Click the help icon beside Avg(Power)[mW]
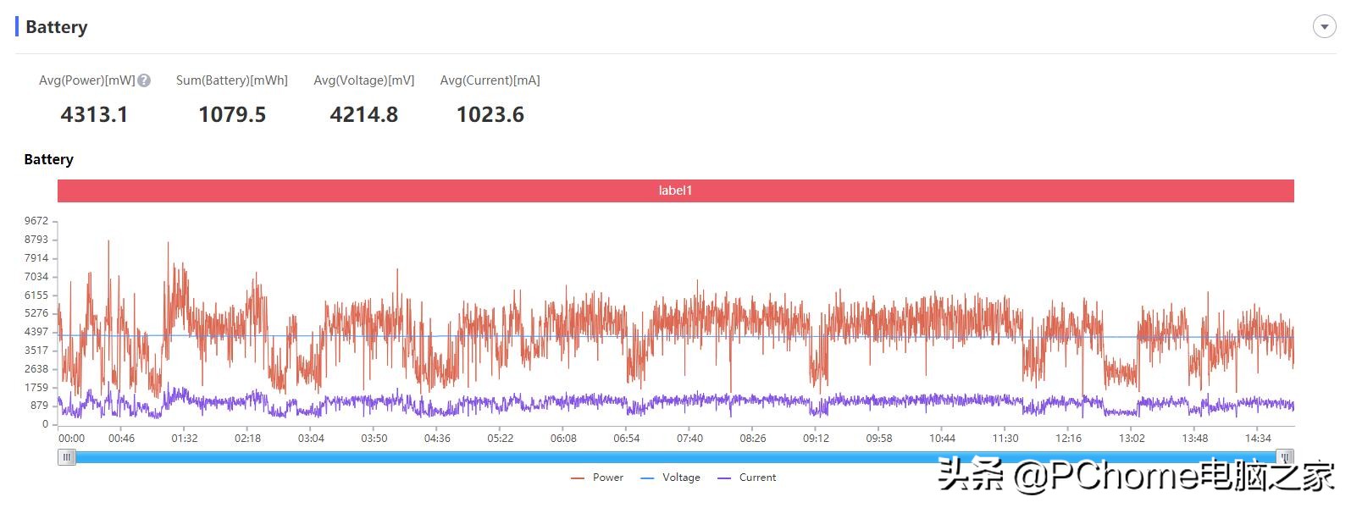1351x508 pixels. click(x=144, y=80)
